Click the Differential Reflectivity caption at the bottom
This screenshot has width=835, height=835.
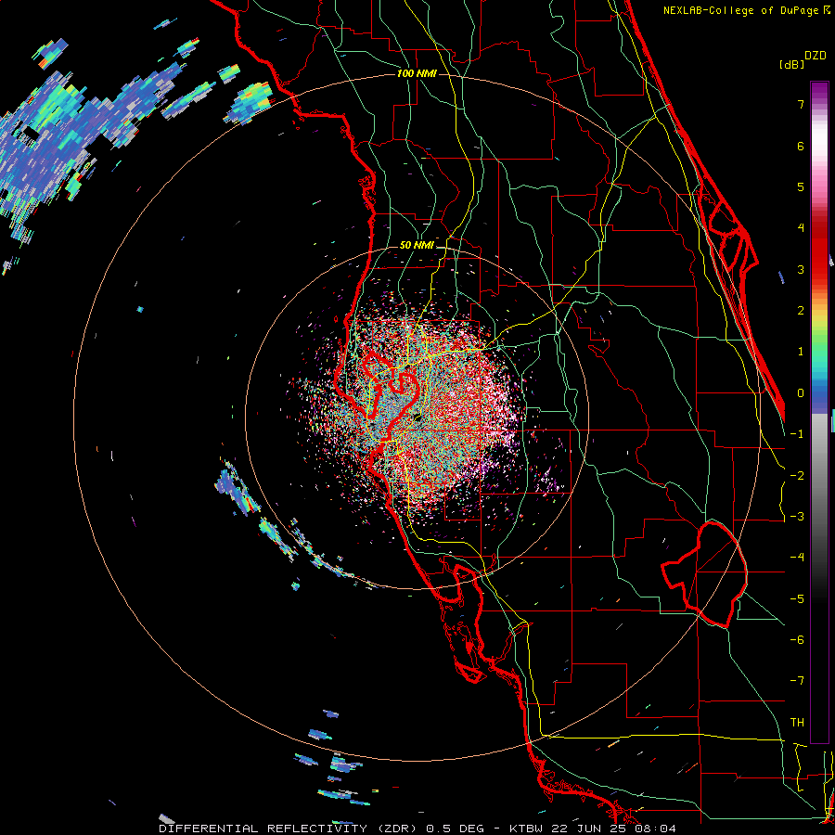(417, 829)
